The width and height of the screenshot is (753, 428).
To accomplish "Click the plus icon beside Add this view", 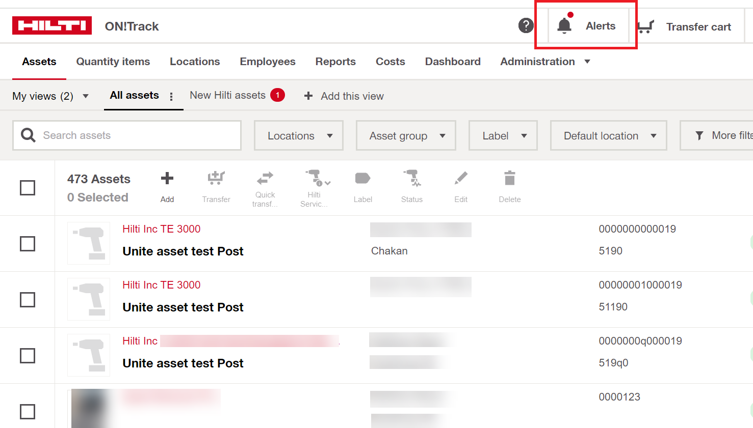I will tap(308, 96).
